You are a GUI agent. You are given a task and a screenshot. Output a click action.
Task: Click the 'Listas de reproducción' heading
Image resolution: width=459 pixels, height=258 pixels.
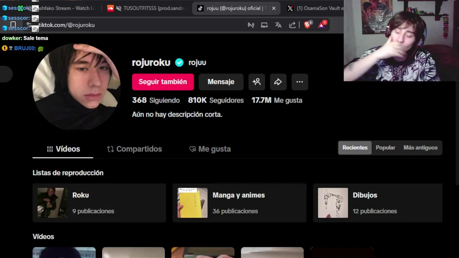pyautogui.click(x=68, y=173)
